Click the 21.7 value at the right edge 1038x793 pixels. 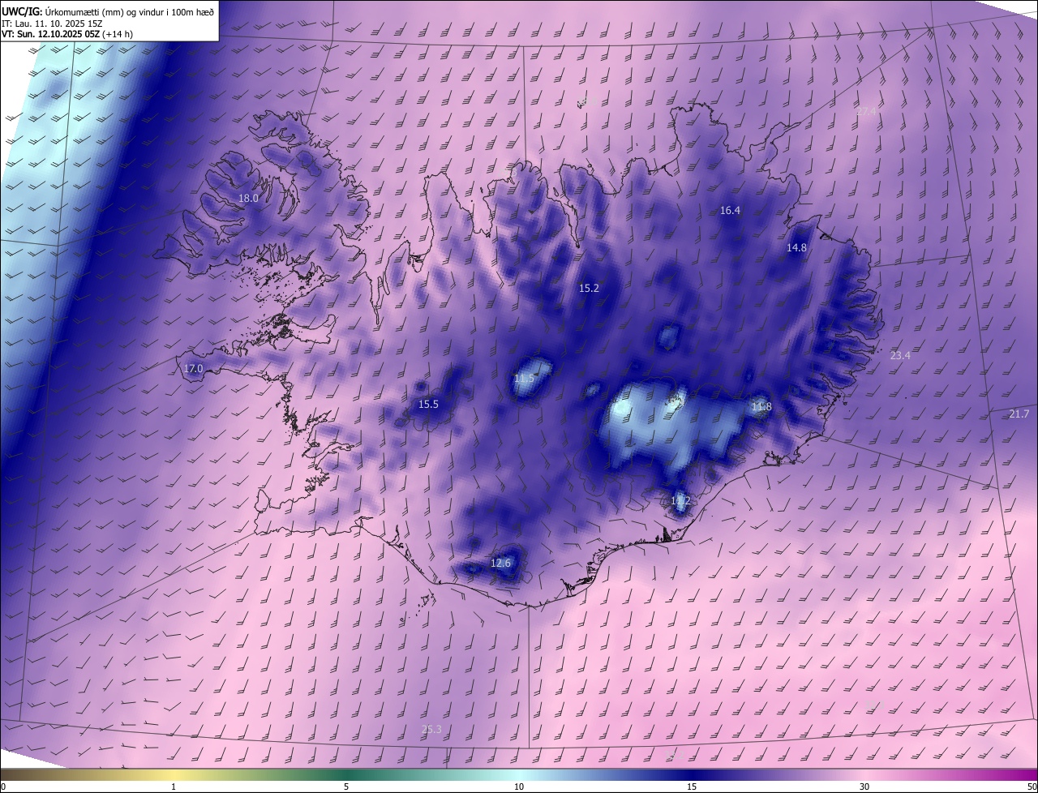pyautogui.click(x=1019, y=414)
